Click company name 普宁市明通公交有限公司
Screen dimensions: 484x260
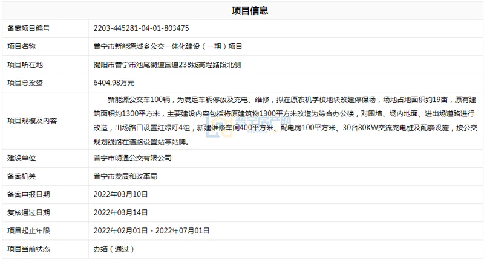pos(133,158)
